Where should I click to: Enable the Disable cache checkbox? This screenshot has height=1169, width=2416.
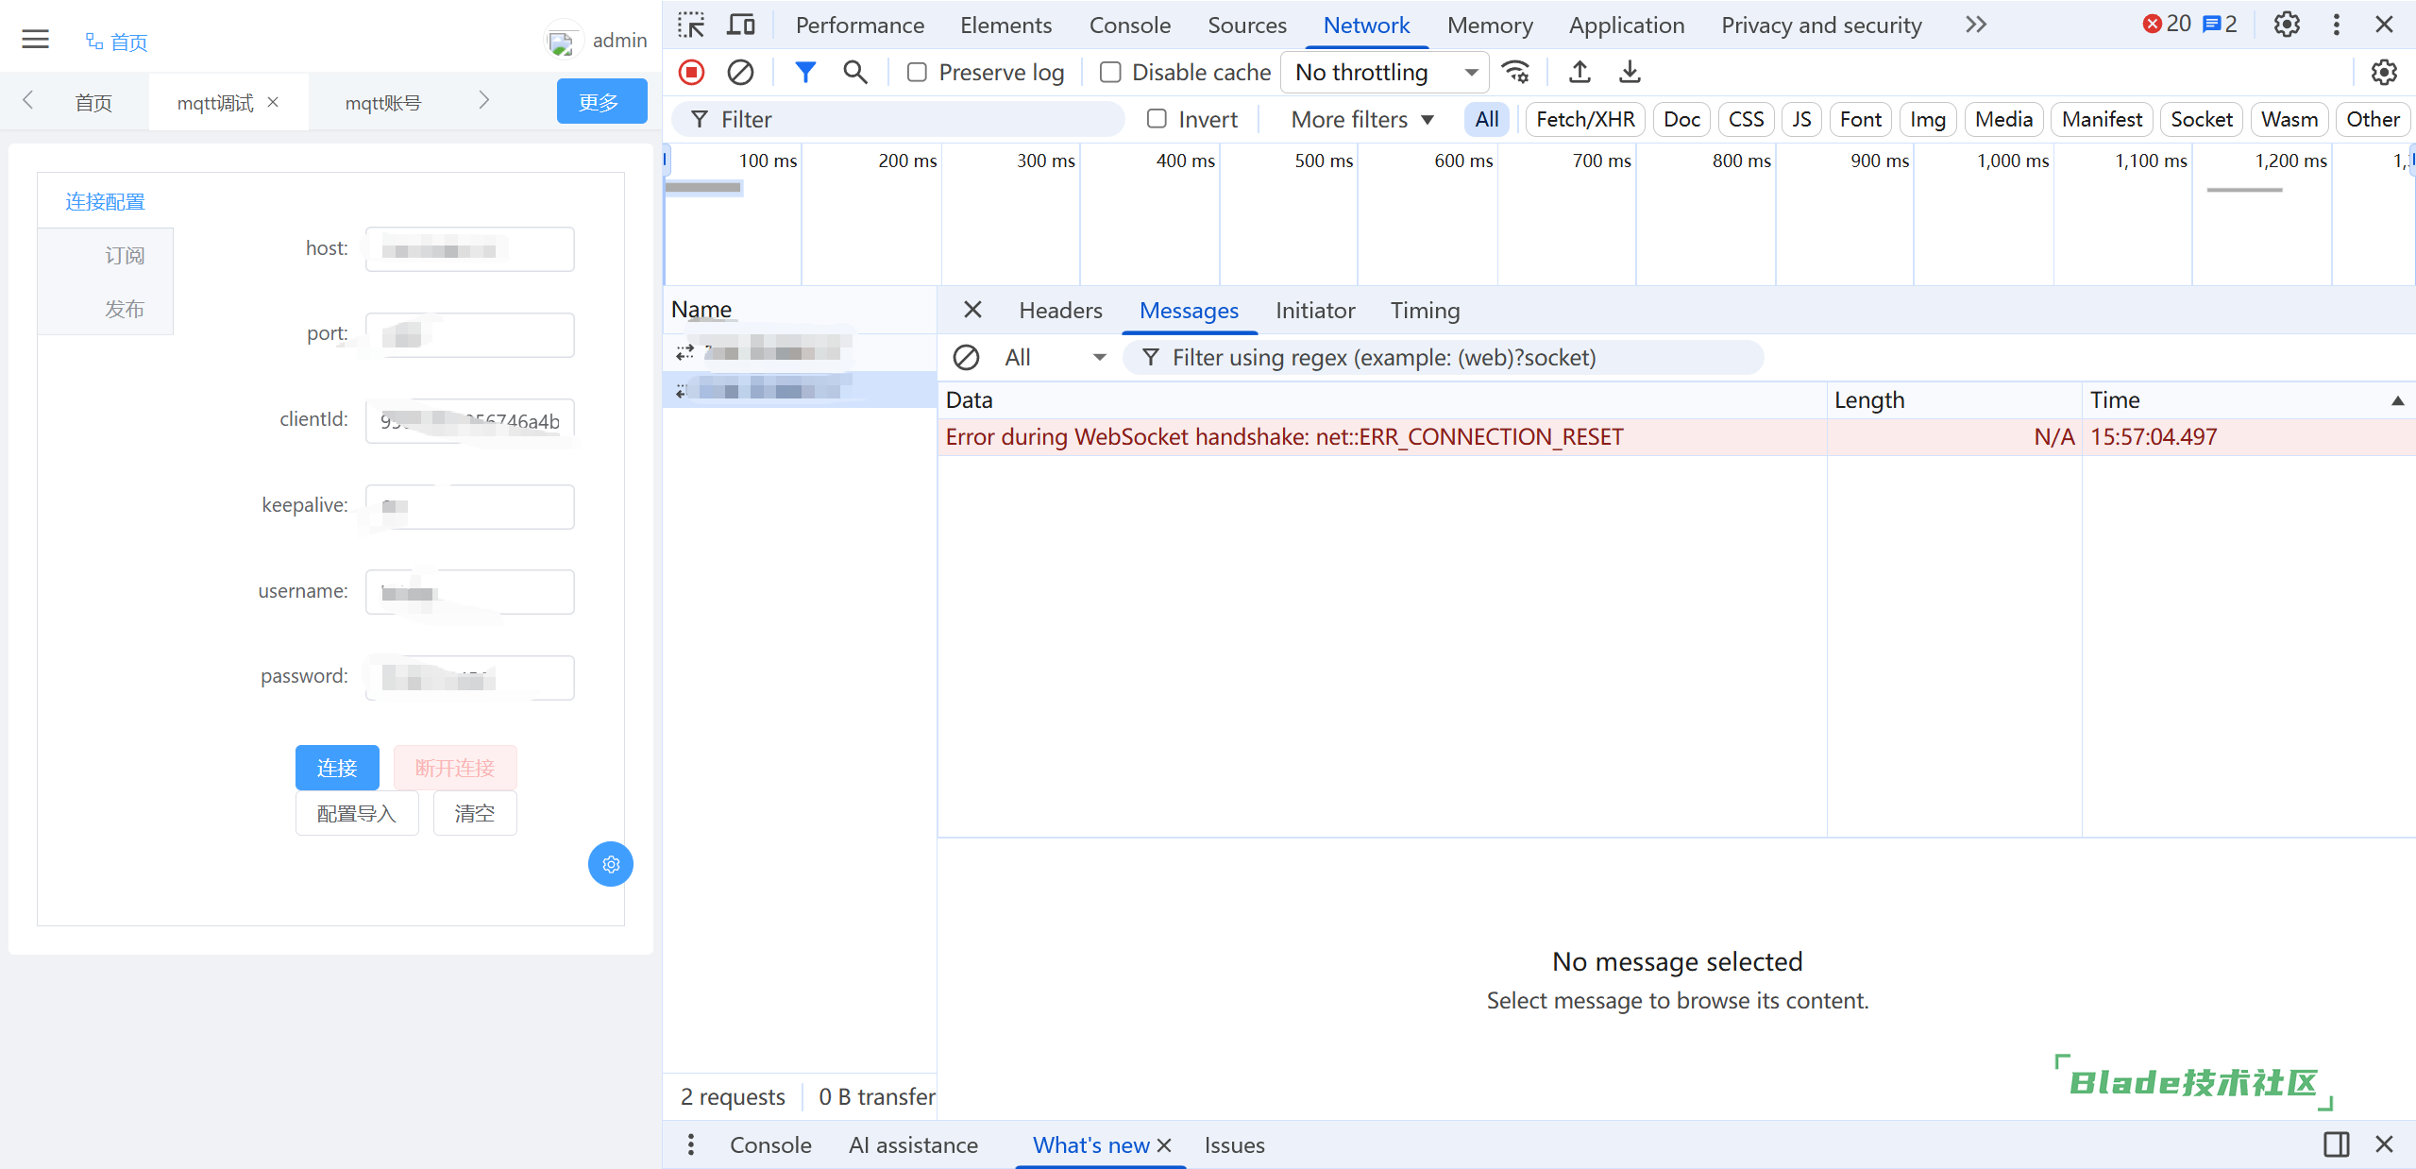coord(1110,73)
